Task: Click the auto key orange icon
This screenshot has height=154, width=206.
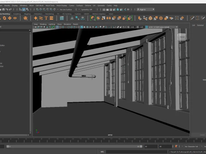Action: (x=176, y=146)
